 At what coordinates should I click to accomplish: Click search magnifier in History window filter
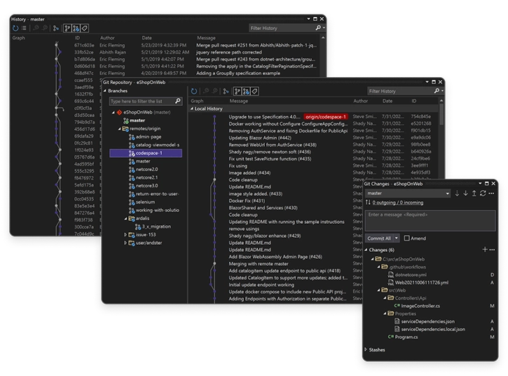[x=318, y=28]
